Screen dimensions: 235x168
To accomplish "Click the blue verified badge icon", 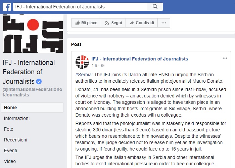I will (x=39, y=81).
